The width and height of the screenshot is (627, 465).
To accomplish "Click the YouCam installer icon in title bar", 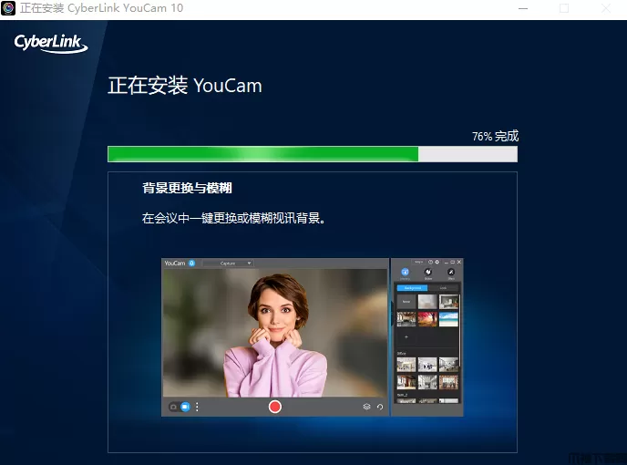I will [x=8, y=8].
